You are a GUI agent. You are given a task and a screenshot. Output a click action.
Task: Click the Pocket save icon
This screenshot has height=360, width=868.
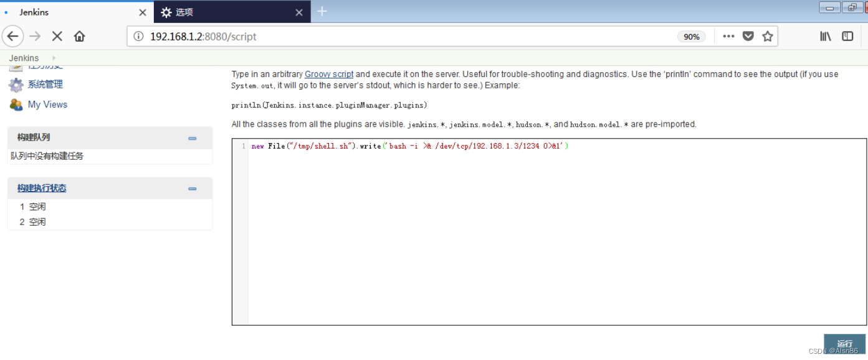pyautogui.click(x=748, y=36)
